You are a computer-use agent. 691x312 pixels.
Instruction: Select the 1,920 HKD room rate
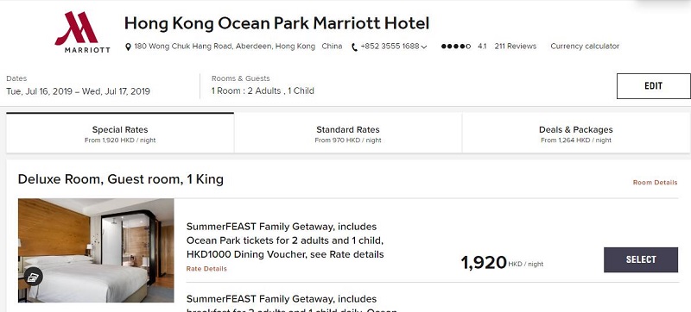coord(641,259)
